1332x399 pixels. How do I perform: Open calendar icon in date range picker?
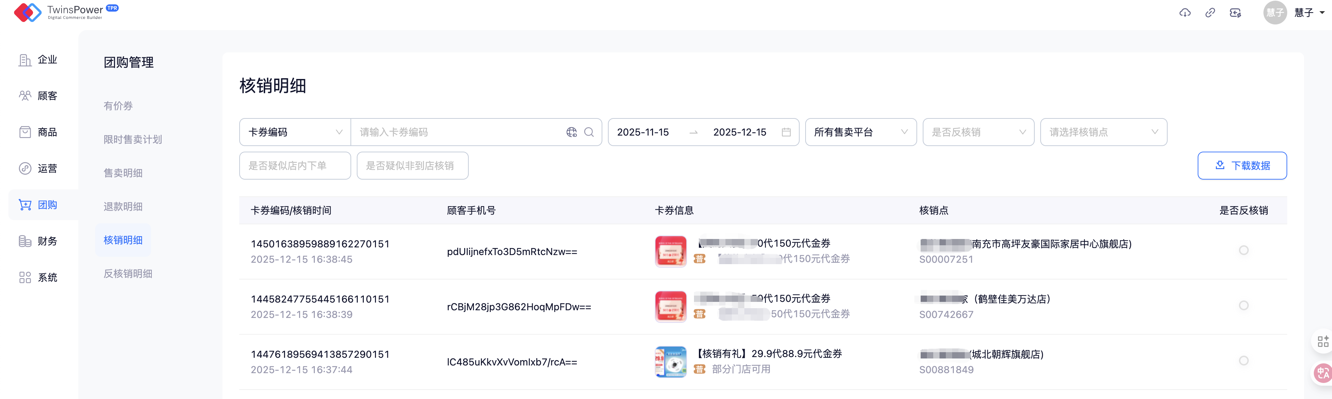(x=786, y=132)
